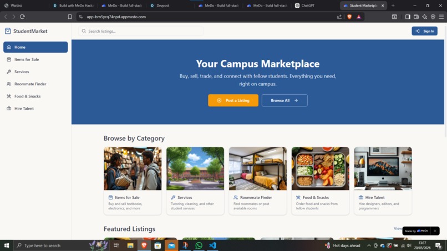Close the Student Marketplace tab

coord(383,6)
